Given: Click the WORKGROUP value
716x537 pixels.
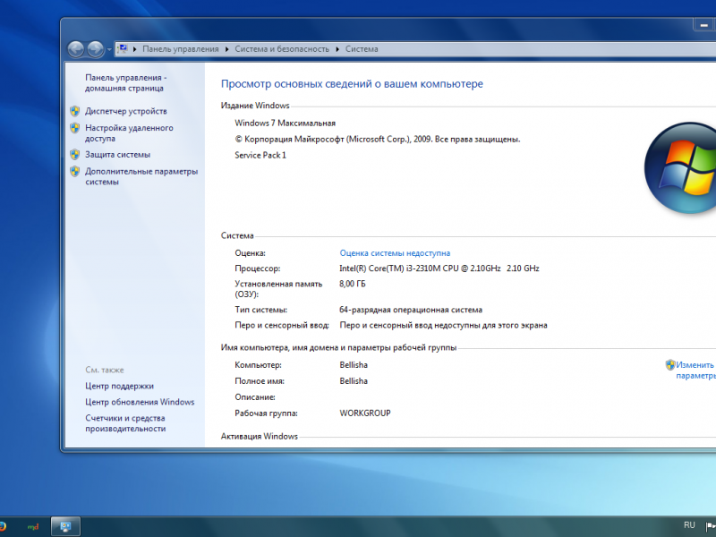Looking at the screenshot, I should [x=365, y=413].
